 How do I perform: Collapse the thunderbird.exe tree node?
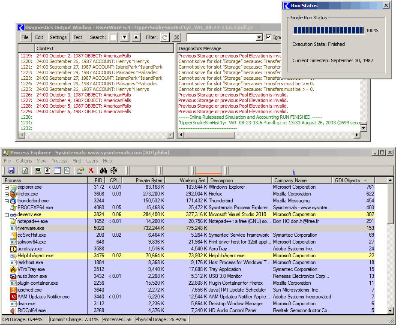pyautogui.click(x=7, y=201)
